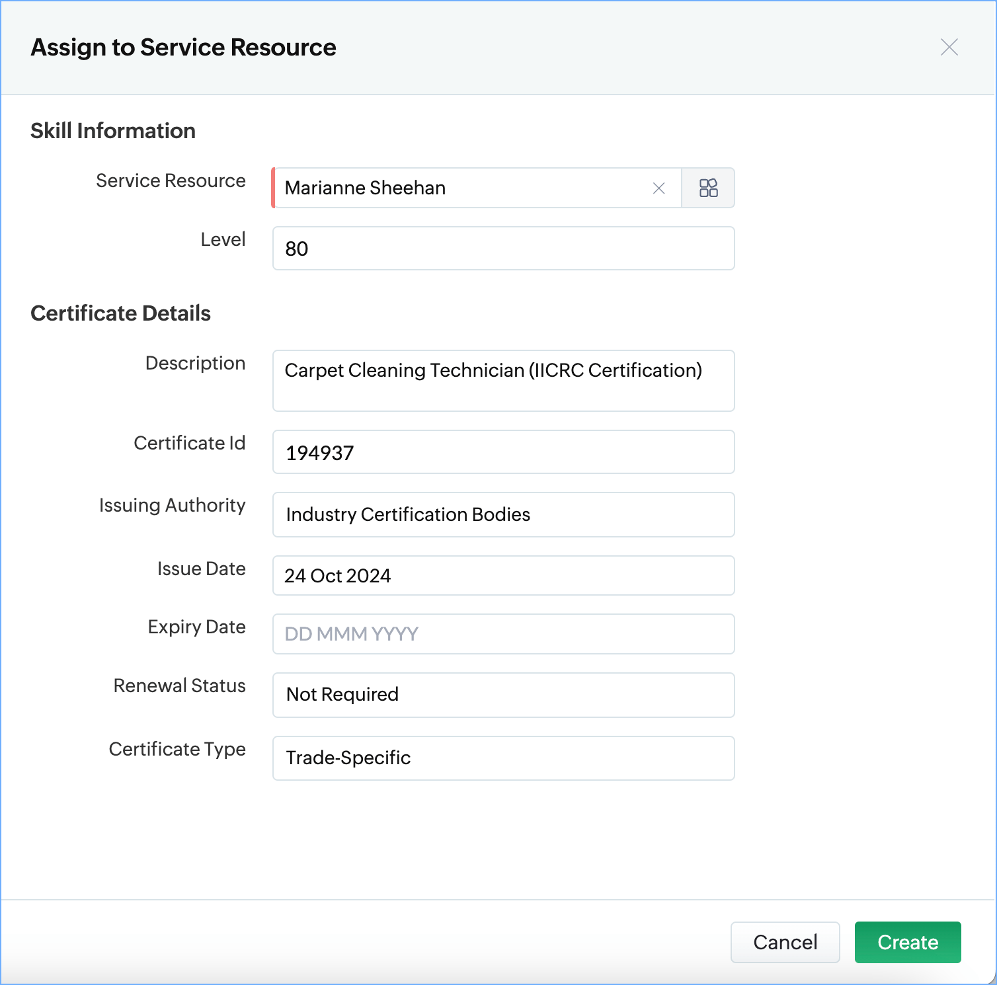Click the Service Resource name field
Viewport: 997px width, 985px height.
coord(463,188)
